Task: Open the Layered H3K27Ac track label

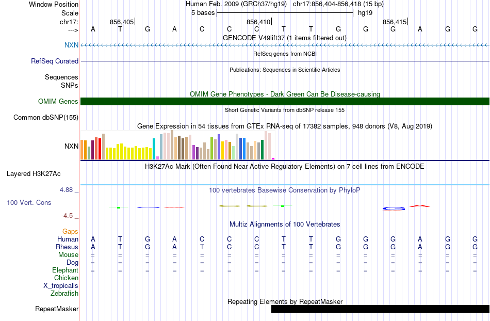Action: coord(34,174)
